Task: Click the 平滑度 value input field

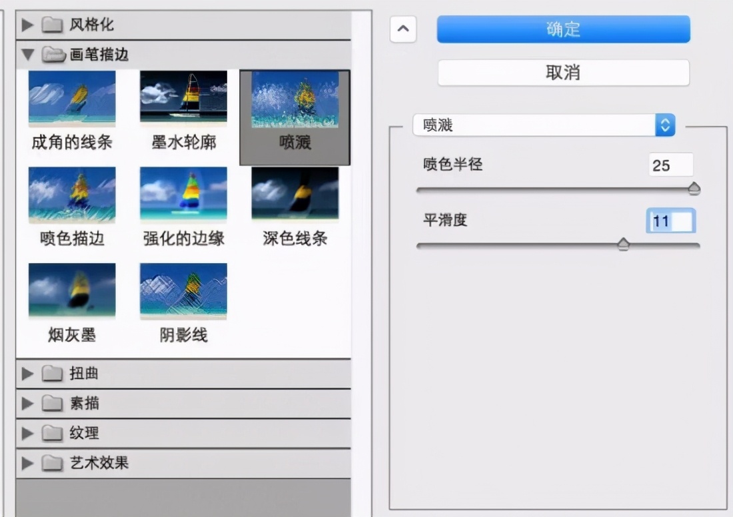Action: pyautogui.click(x=671, y=221)
